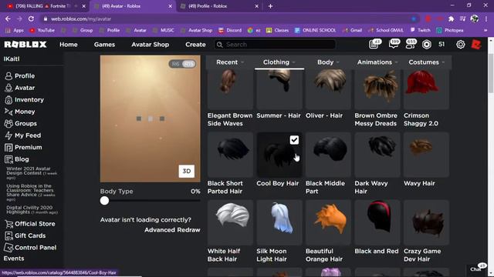
Task: Open the messages icon in header
Action: pos(394,45)
